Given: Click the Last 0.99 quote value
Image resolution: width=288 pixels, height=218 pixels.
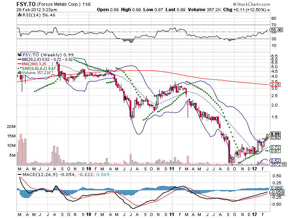Looking at the screenshot, I should (175, 9).
